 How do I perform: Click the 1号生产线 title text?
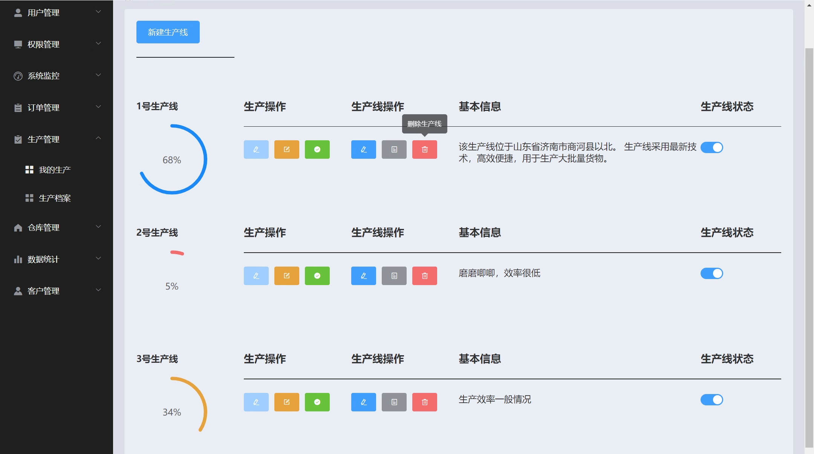pos(157,106)
